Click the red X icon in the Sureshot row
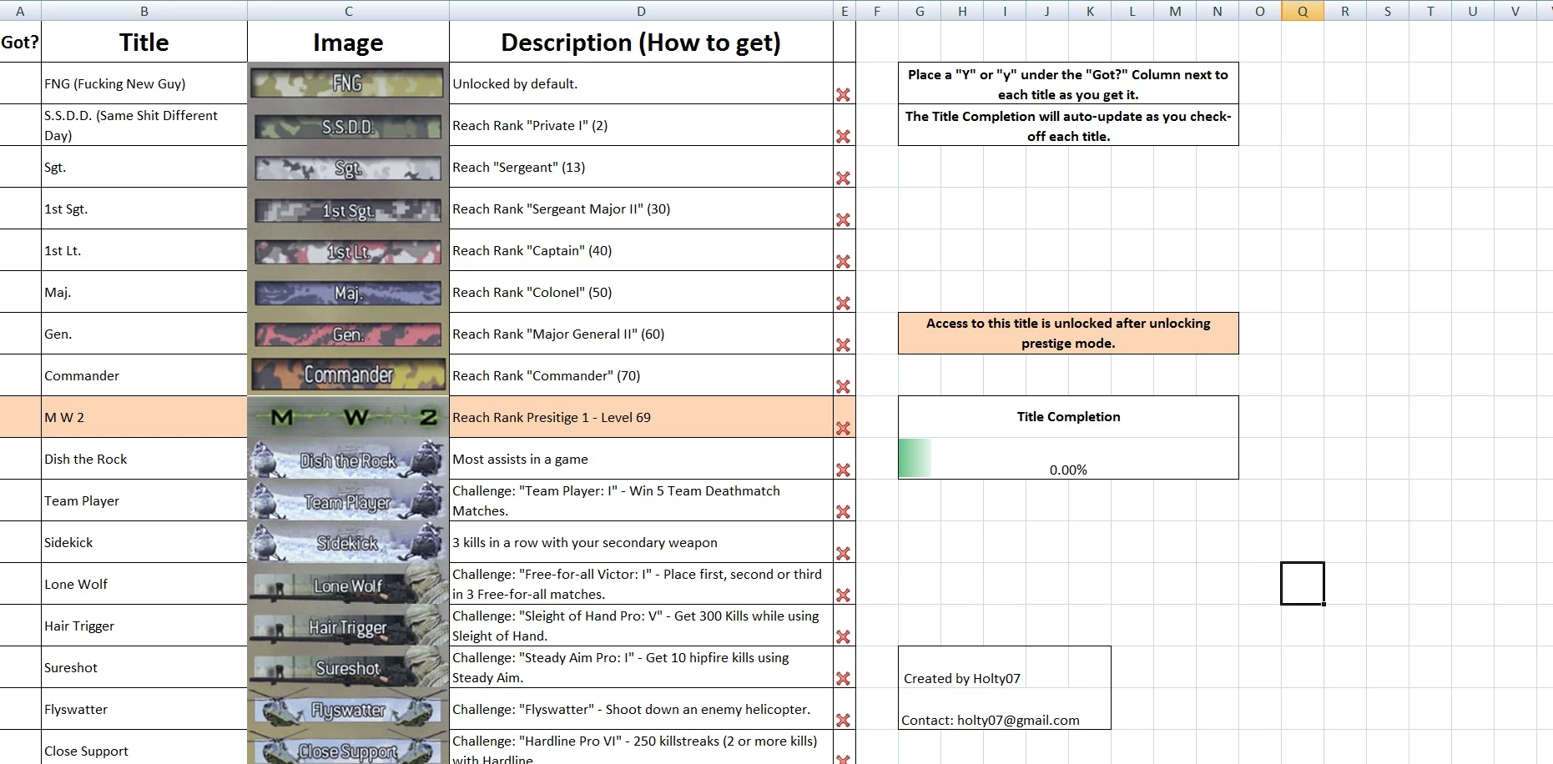Viewport: 1553px width, 764px height. click(x=843, y=679)
